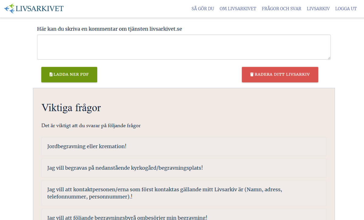Click the "Viktiga frågor" heading
364x220 pixels.
point(71,108)
